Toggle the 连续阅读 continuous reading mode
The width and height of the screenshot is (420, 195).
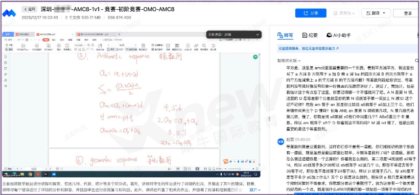(132, 49)
